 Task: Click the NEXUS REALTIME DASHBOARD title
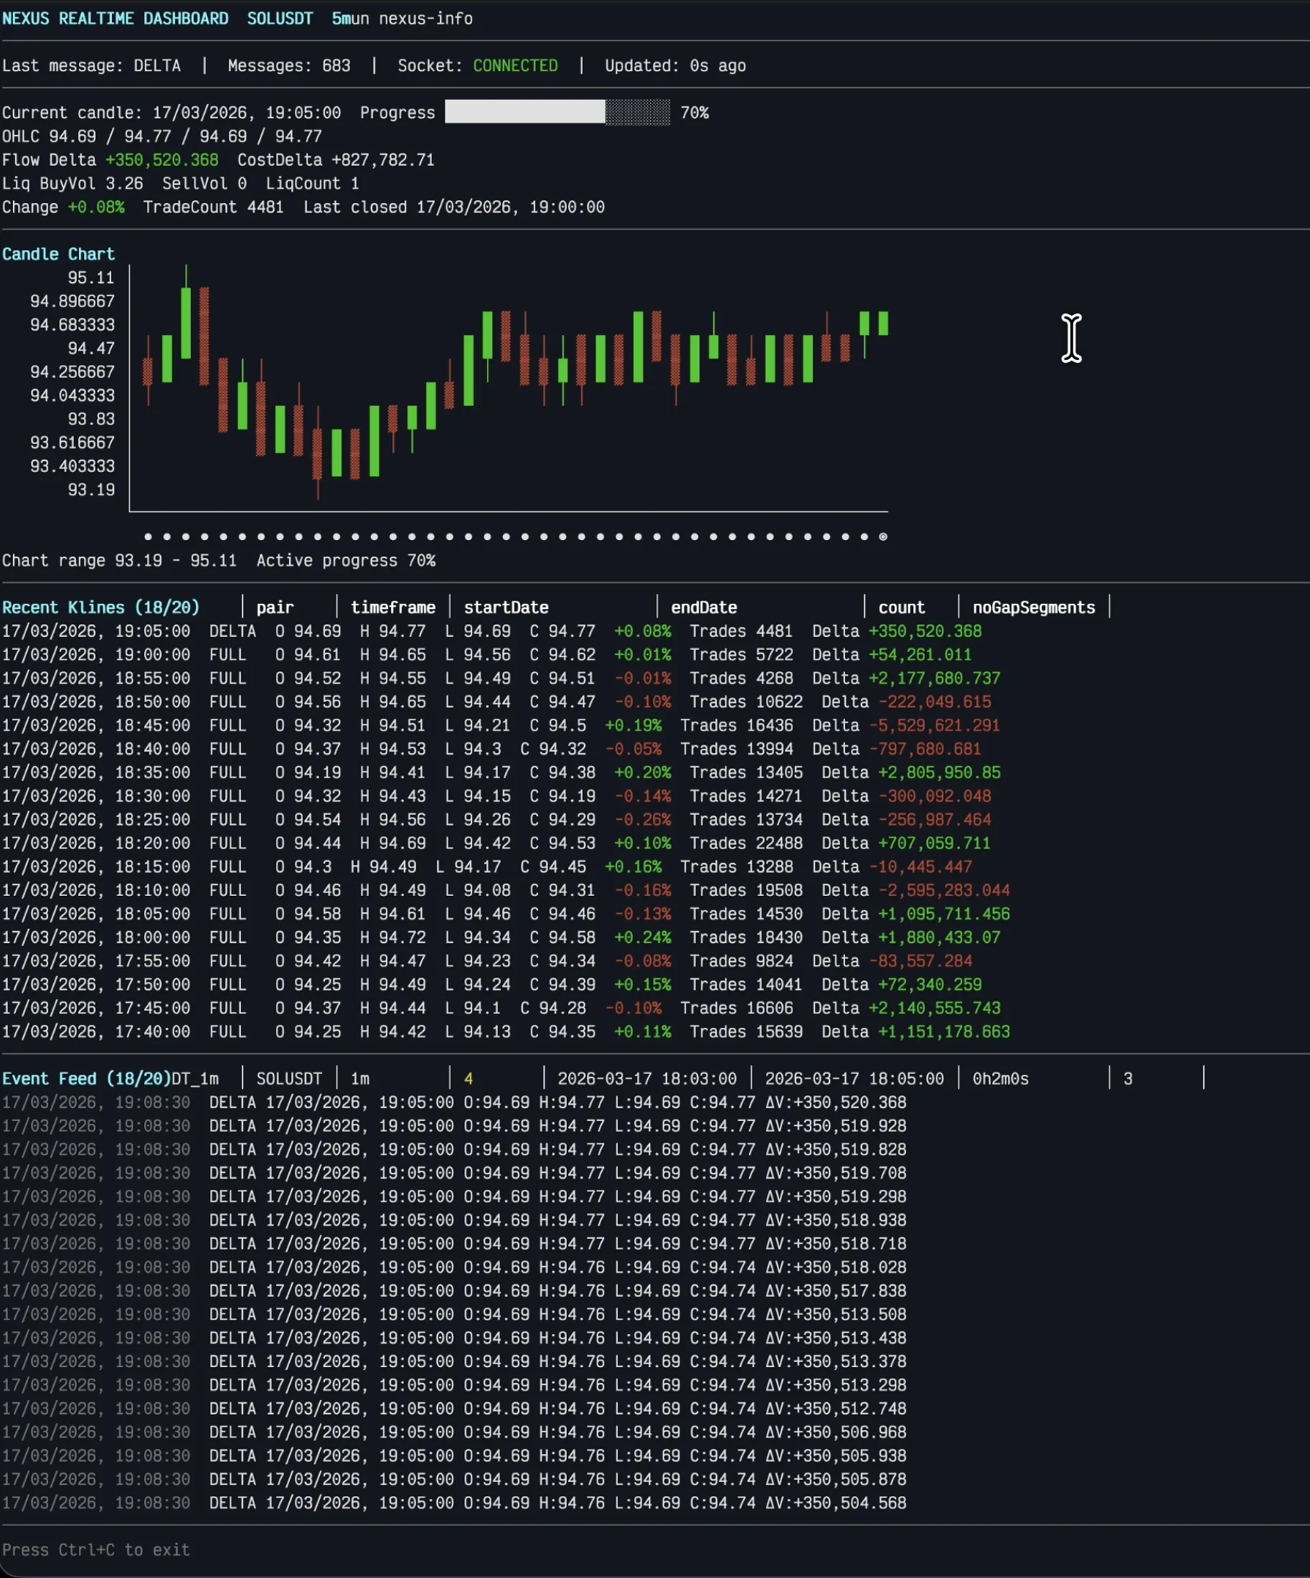115,18
